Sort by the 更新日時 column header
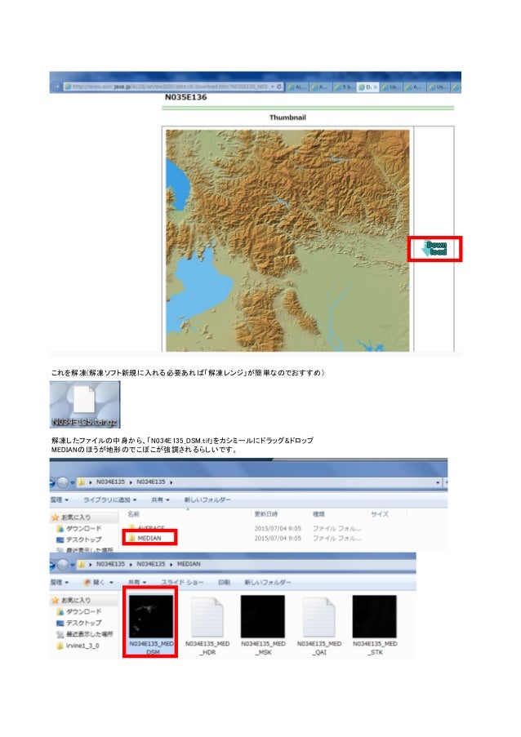Viewport: 521px width, 737px height. [265, 514]
